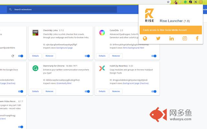This screenshot has width=207, height=129.
Task: Click the orange Rise Launcher toolbar icon
Action: coord(201,2)
